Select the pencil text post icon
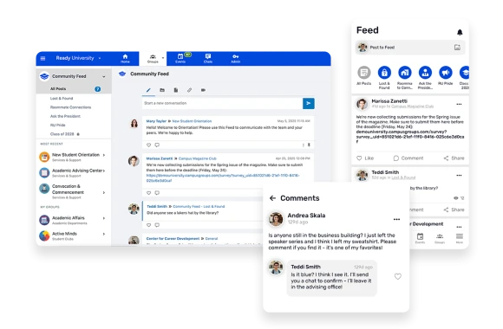This screenshot has width=503, height=329. [148, 90]
